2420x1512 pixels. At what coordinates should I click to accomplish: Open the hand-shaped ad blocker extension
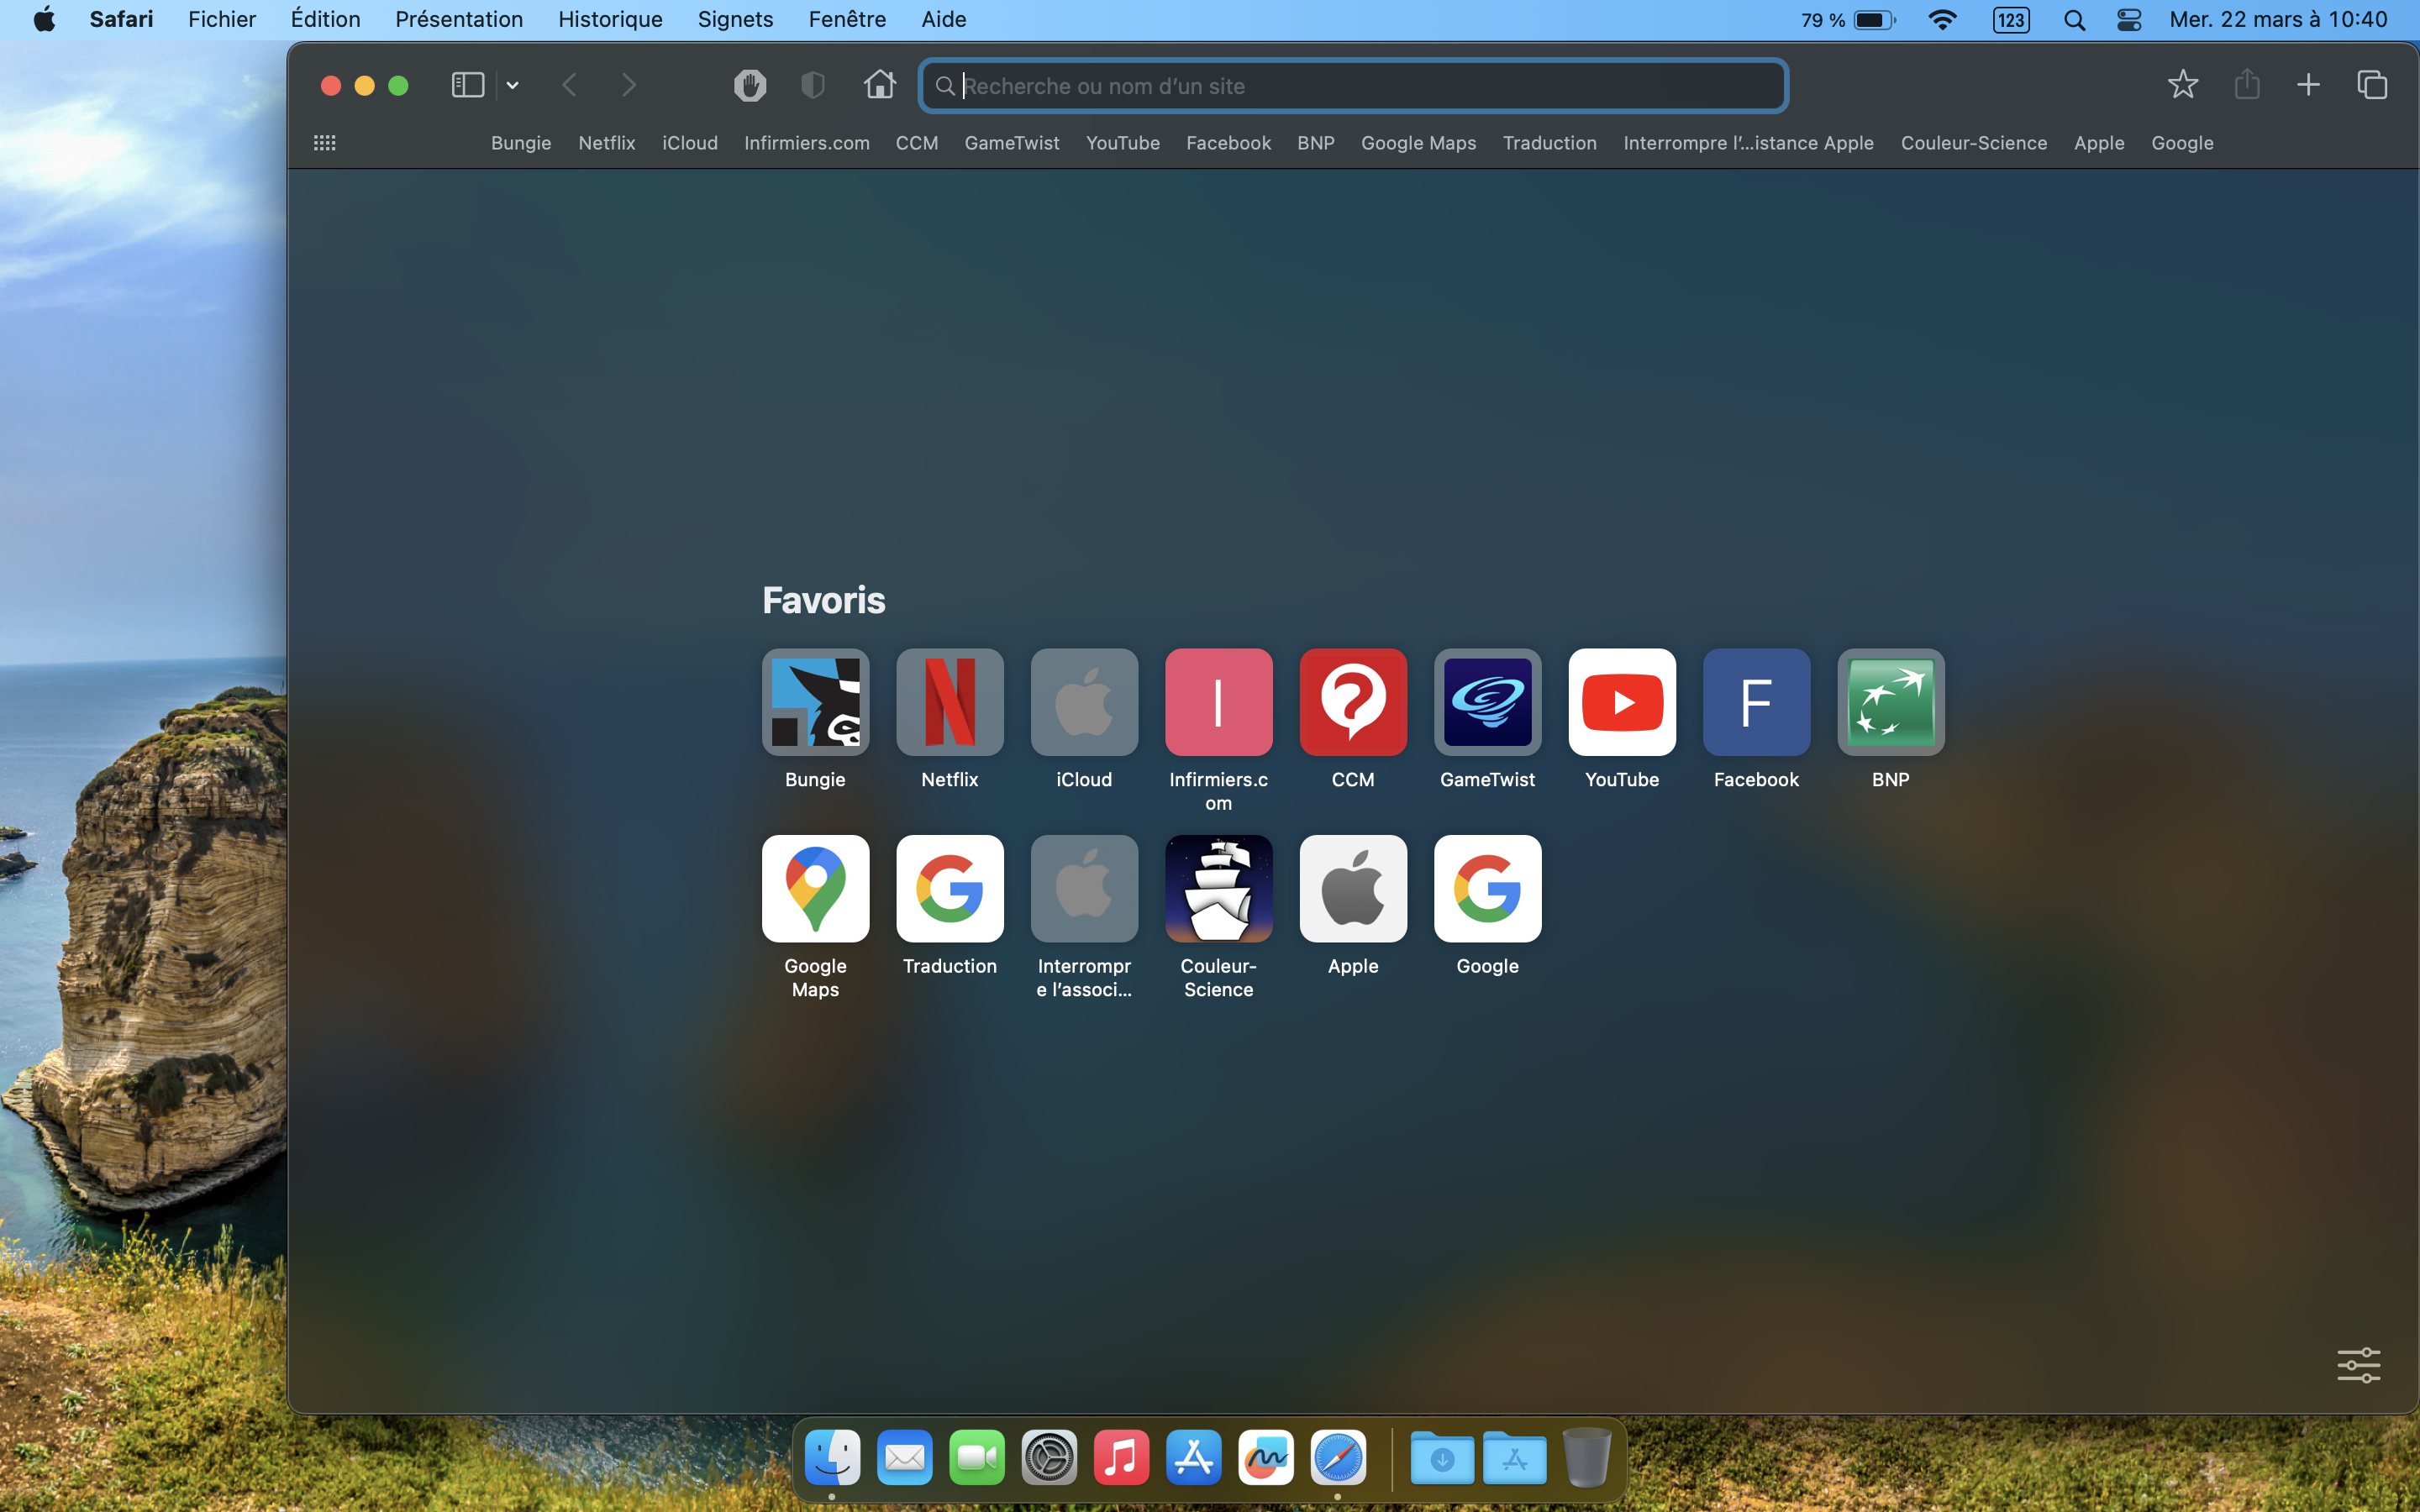coord(749,85)
